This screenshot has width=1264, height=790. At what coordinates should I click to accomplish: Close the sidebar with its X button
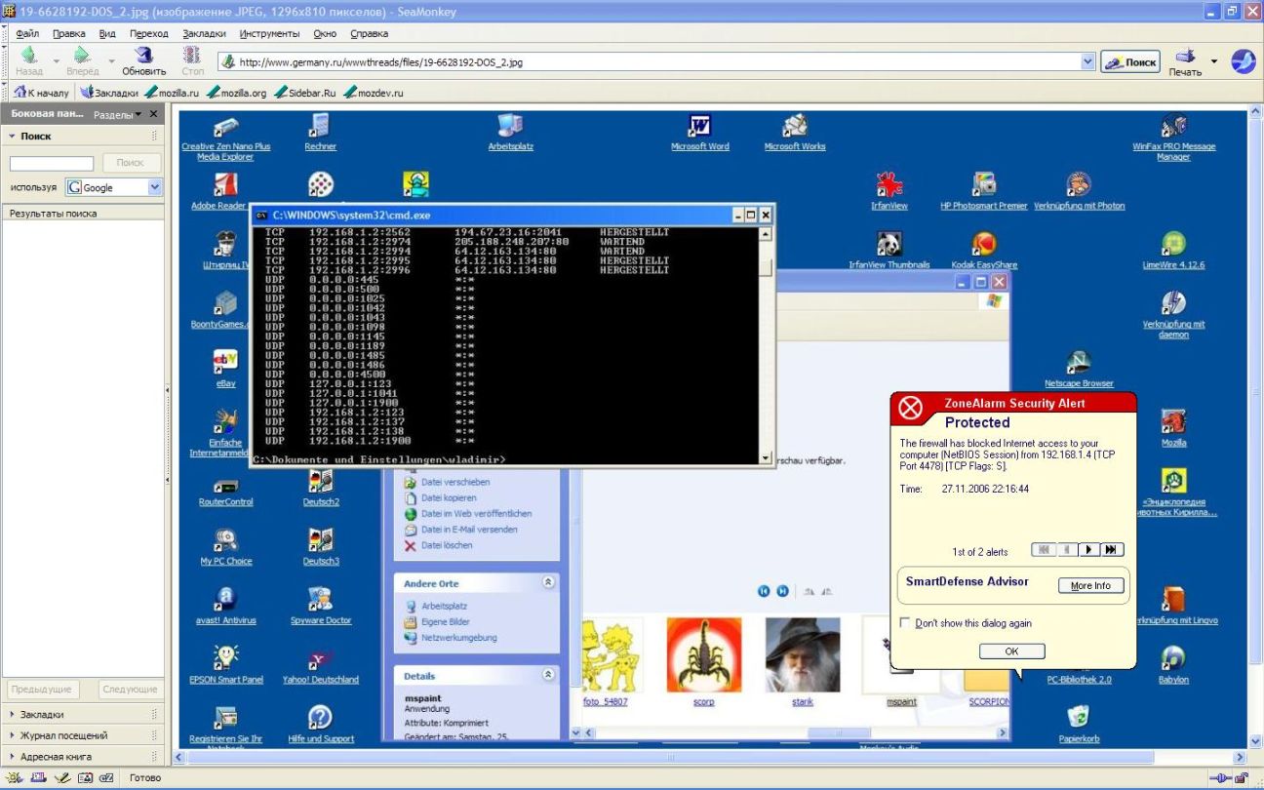(153, 114)
